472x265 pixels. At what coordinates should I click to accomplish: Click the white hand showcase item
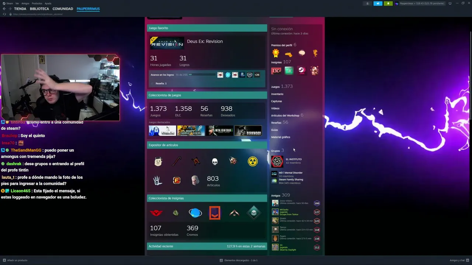tap(157, 180)
